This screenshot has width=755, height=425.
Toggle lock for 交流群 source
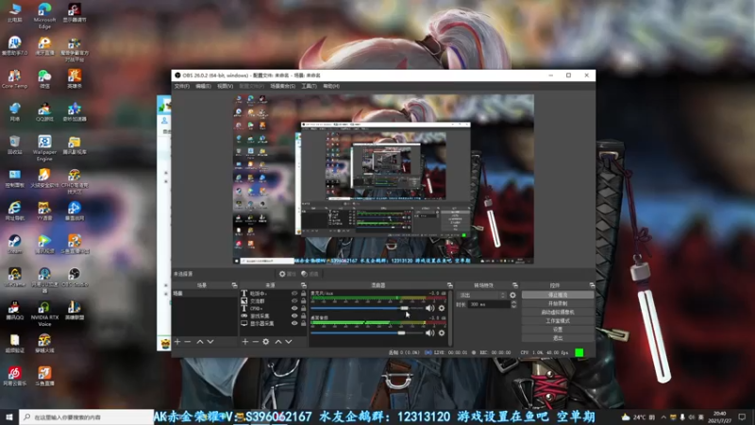(303, 300)
